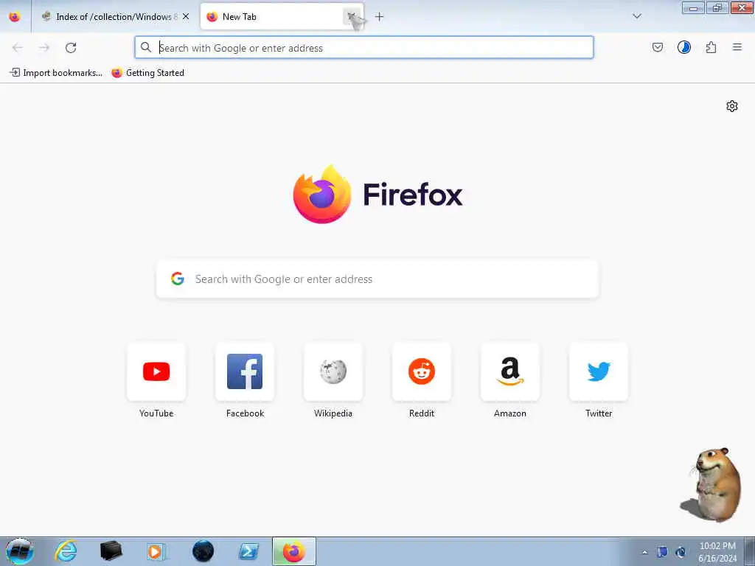755x566 pixels.
Task: Click the page's Google search box
Action: click(x=377, y=279)
